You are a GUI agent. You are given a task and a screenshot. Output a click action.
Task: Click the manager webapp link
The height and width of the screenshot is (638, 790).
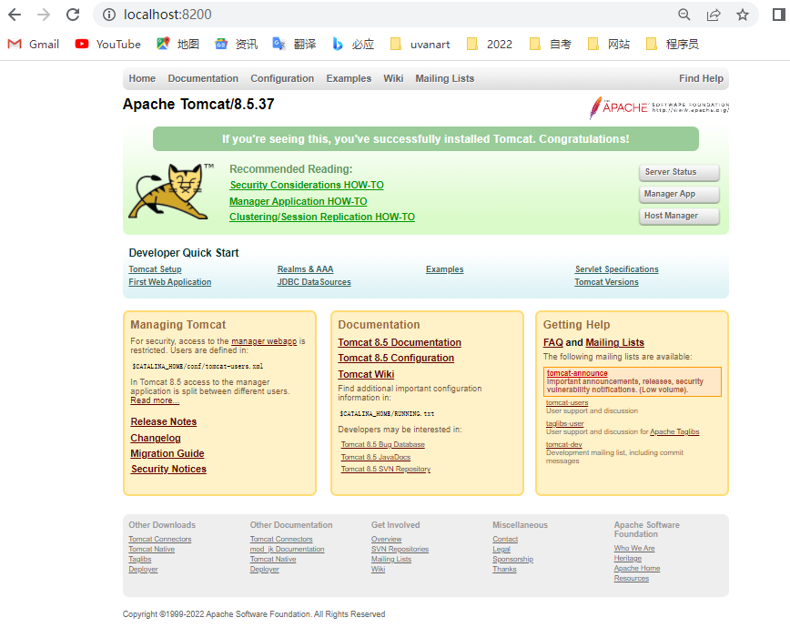point(264,341)
